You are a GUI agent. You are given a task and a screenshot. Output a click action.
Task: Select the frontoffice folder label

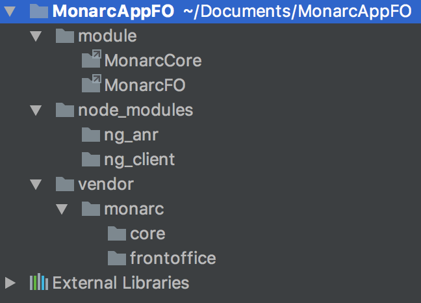click(x=173, y=258)
